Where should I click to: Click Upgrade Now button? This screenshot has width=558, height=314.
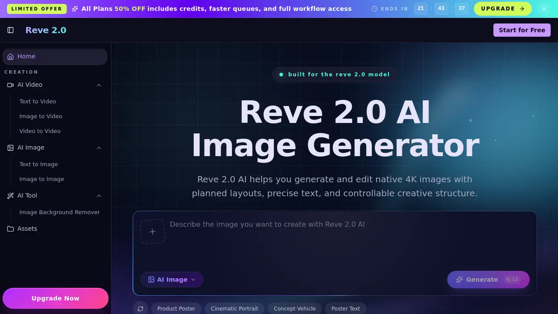55,298
